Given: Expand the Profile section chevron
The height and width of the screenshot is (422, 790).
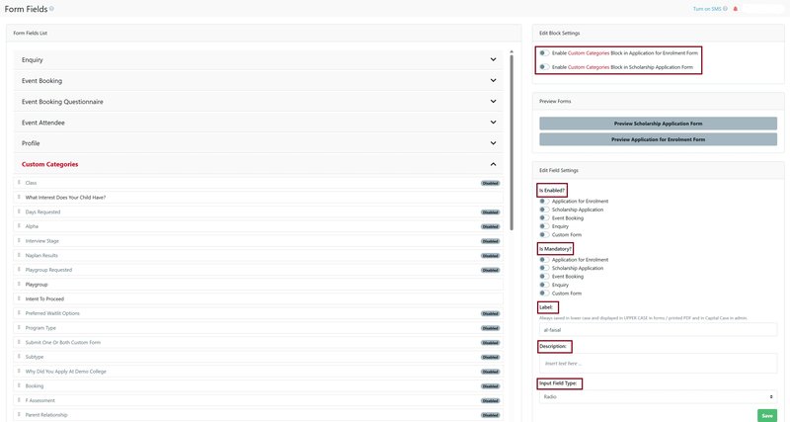Looking at the screenshot, I should (x=493, y=143).
